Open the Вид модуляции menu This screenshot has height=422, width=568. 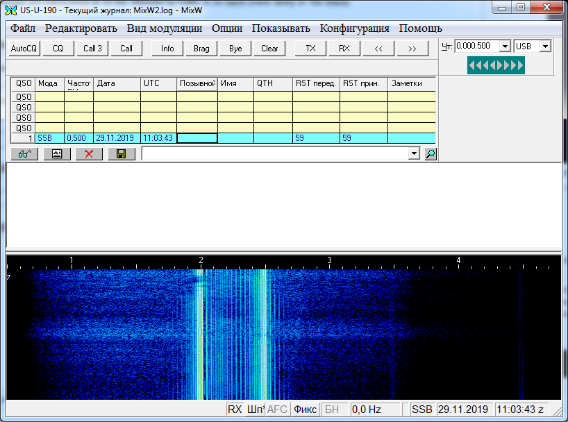coord(165,28)
